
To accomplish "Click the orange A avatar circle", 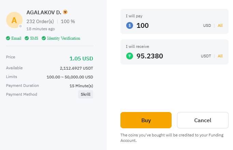I will click(14, 20).
